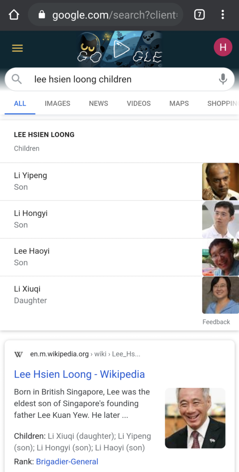Image resolution: width=239 pixels, height=472 pixels.
Task: Select the Maps tab
Action: [x=179, y=103]
